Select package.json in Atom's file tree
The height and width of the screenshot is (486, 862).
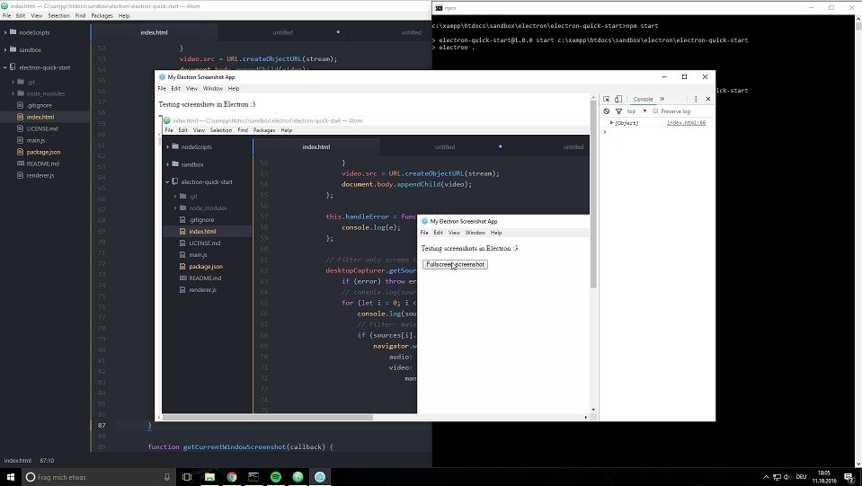click(43, 152)
